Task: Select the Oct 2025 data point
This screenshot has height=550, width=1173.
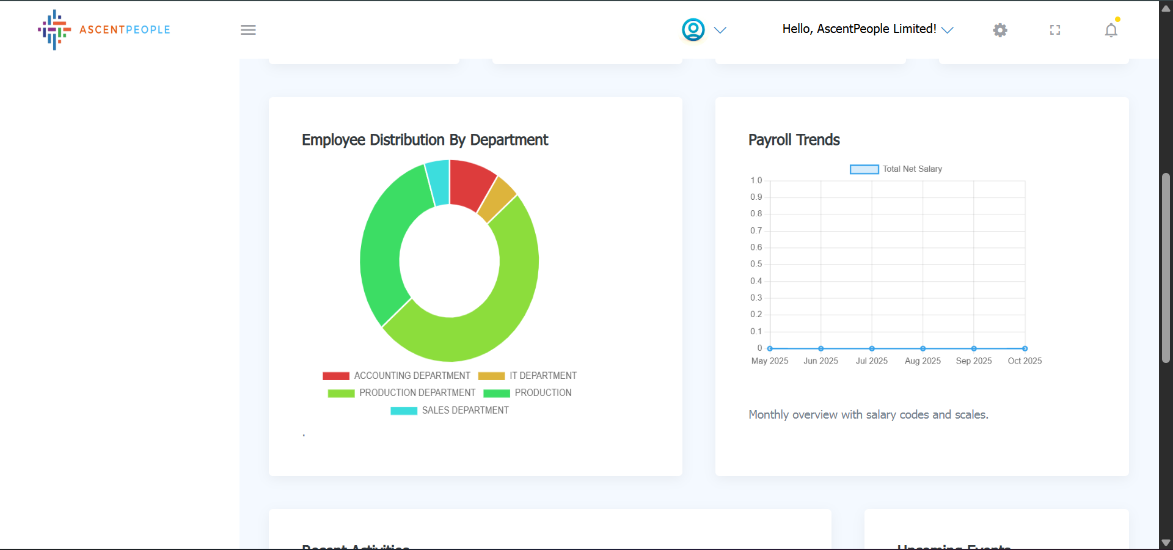Action: pyautogui.click(x=1025, y=348)
